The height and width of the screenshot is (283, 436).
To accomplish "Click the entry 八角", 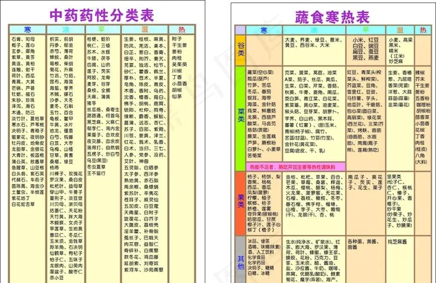I will [420, 155].
